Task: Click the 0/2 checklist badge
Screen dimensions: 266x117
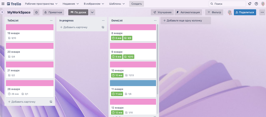Action: (x=11, y=75)
